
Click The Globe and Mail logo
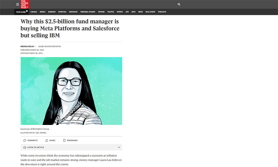pyautogui.click(x=25, y=5)
